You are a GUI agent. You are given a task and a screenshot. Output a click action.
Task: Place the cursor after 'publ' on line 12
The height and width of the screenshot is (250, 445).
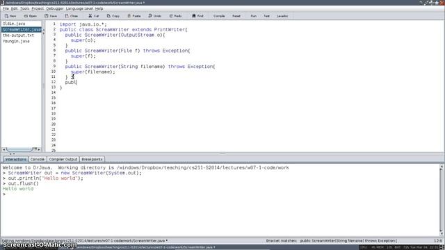77,83
